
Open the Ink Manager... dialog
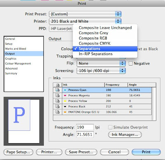[125, 134]
